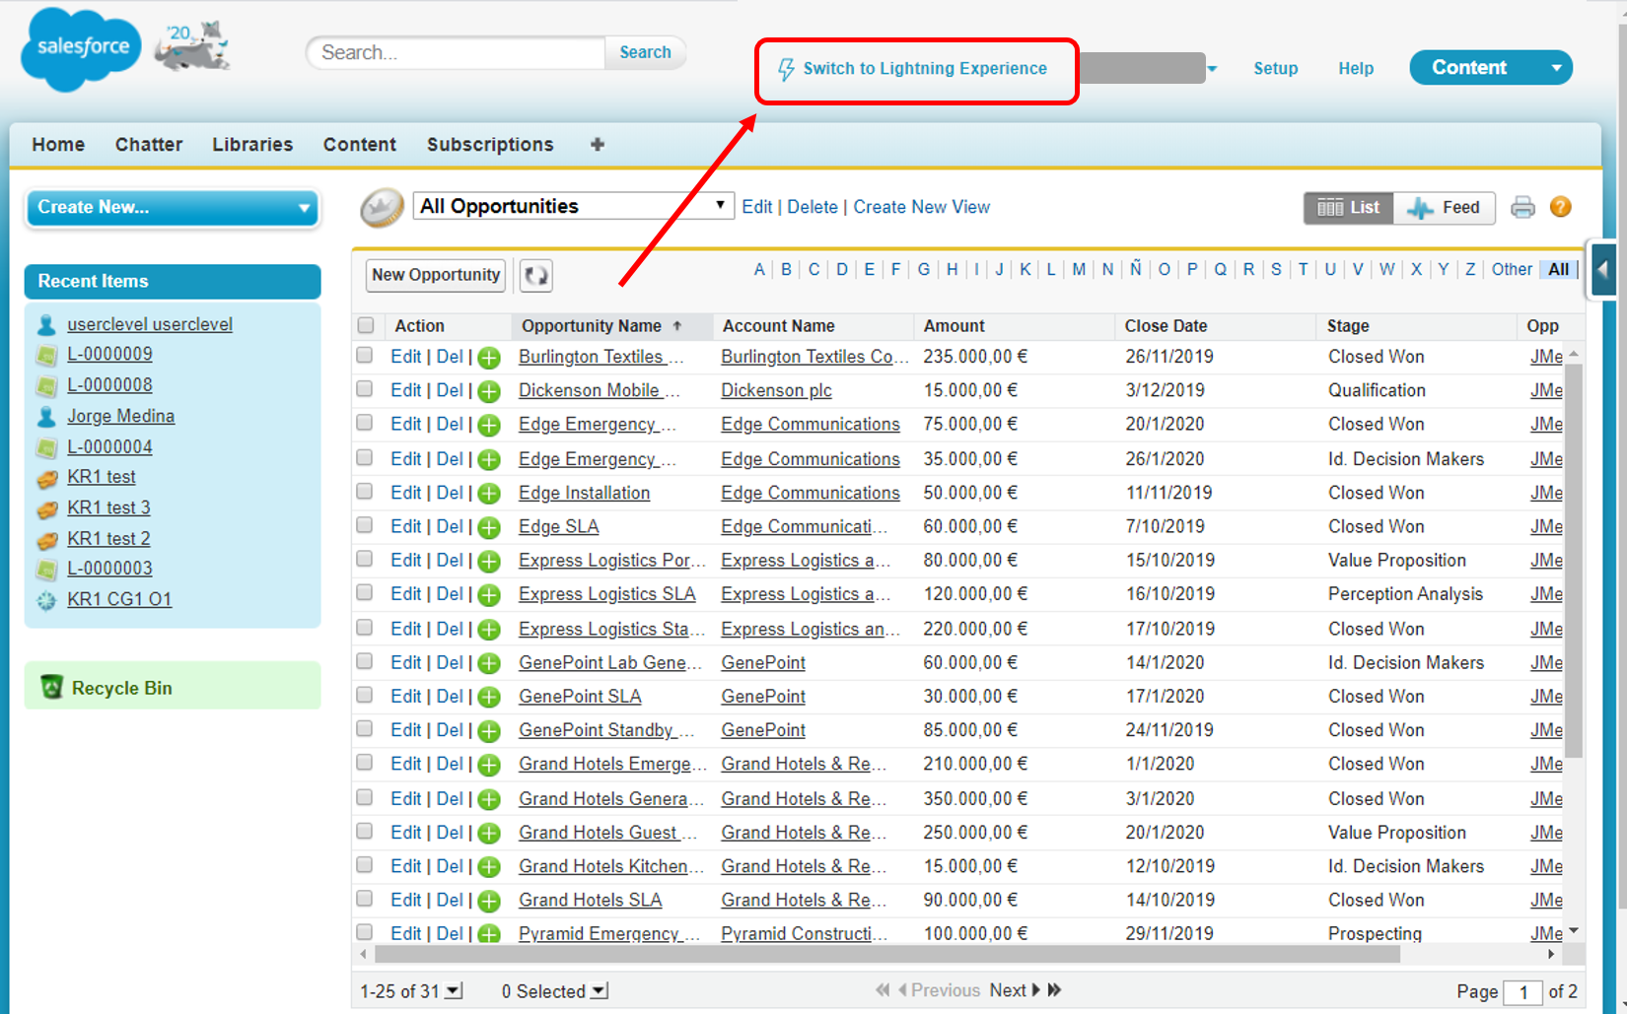
Task: Check the Burlington Textiles row checkbox
Action: (x=365, y=355)
